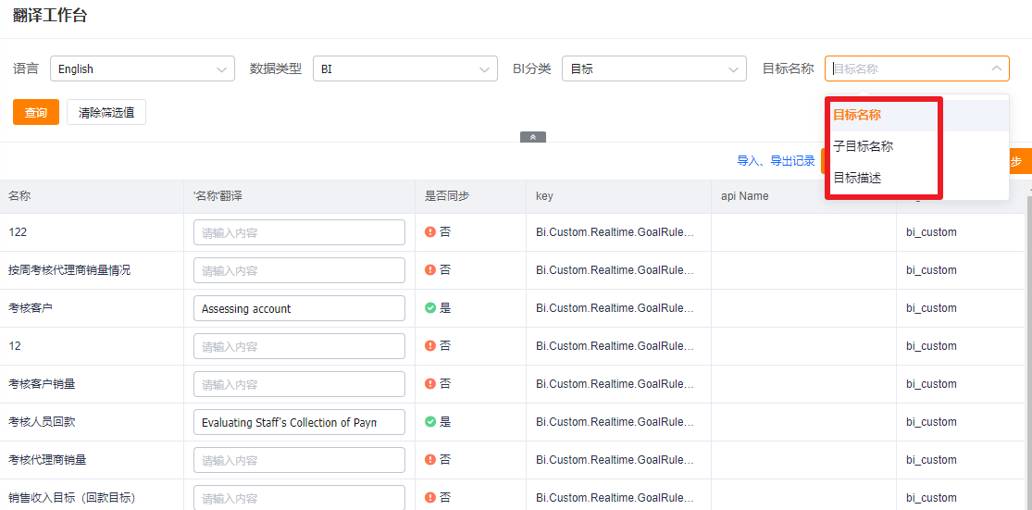Click translation input for 考核客户销量
The image size is (1032, 510).
(x=300, y=384)
